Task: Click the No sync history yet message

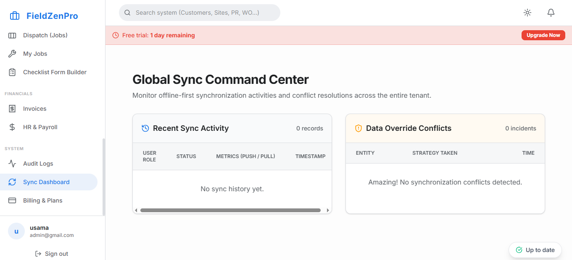Action: click(x=232, y=189)
